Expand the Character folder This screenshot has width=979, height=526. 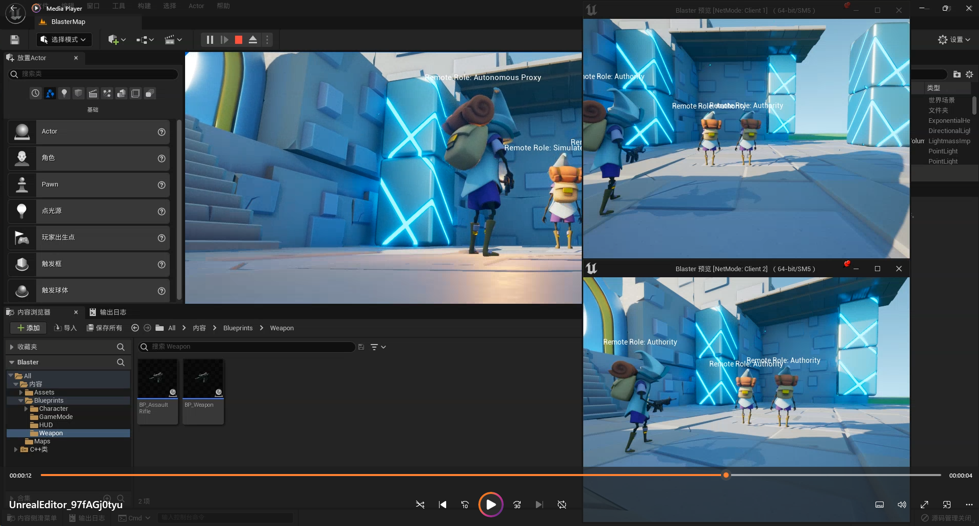(x=26, y=409)
